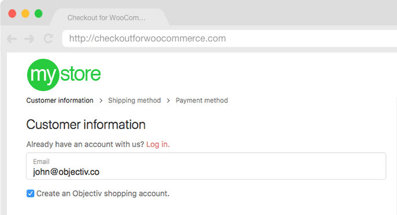Go to Payment method breadcrumb step

coord(202,100)
